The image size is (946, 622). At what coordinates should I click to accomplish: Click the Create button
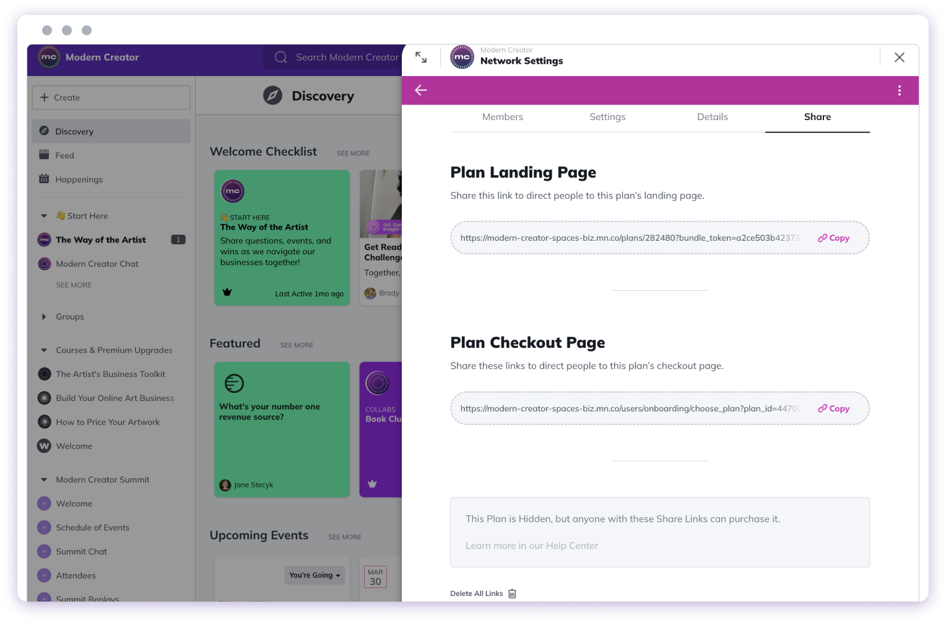pyautogui.click(x=111, y=98)
